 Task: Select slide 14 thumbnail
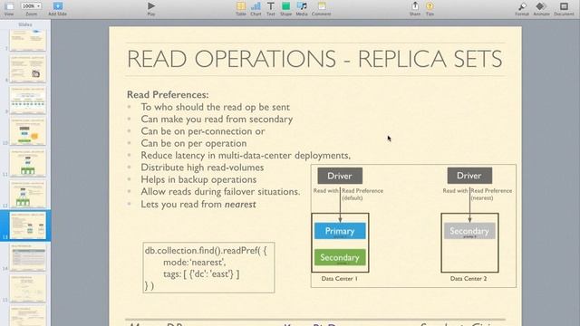tap(28, 257)
